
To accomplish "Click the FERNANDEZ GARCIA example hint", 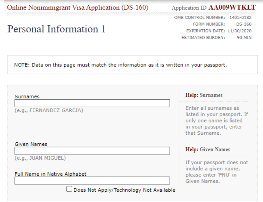I will pos(49,110).
